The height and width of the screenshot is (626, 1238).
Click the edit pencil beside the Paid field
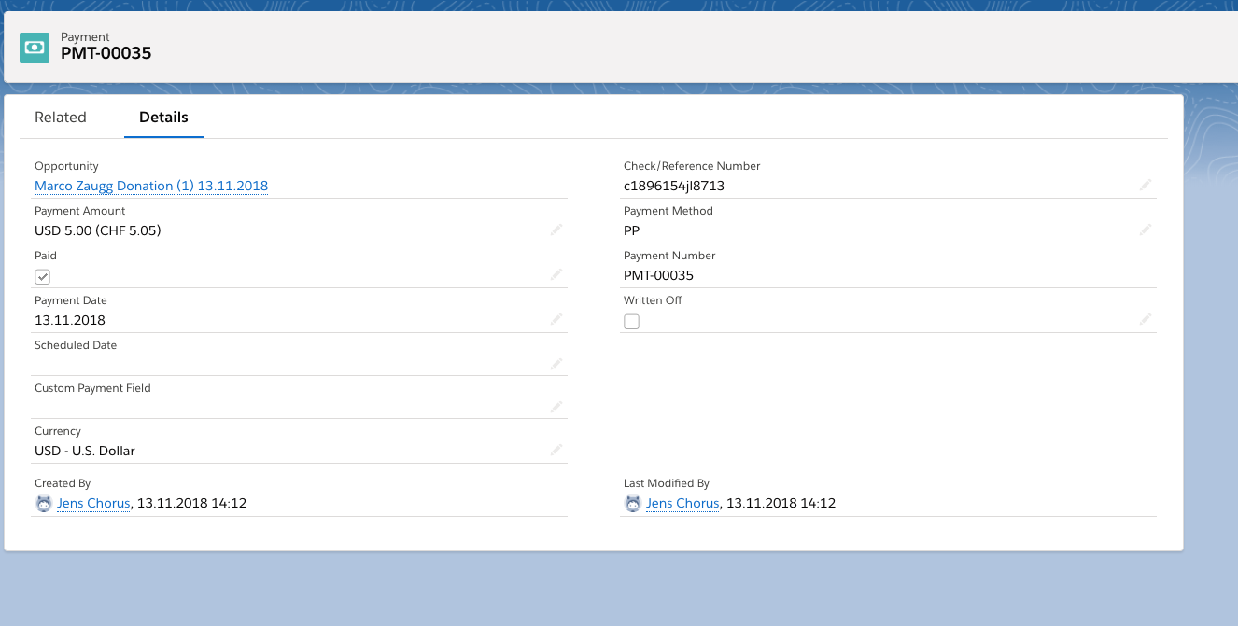click(x=556, y=274)
